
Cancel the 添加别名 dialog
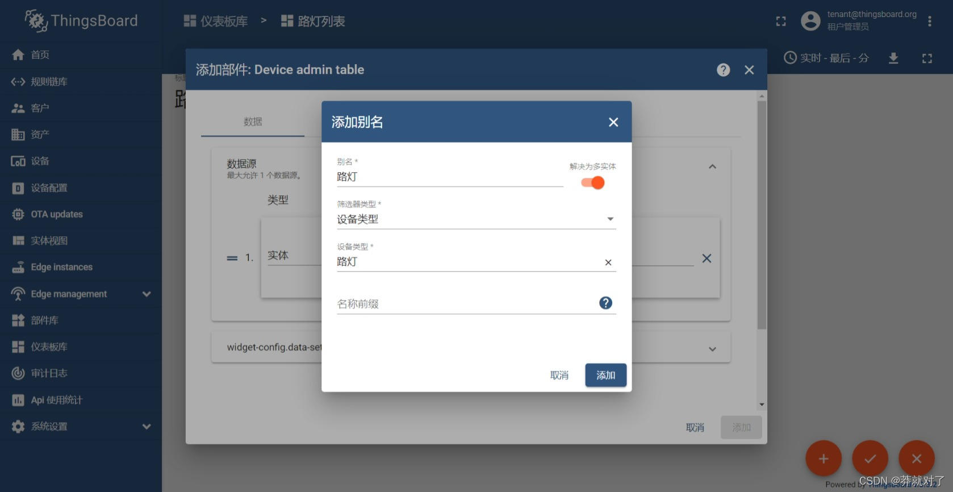559,376
